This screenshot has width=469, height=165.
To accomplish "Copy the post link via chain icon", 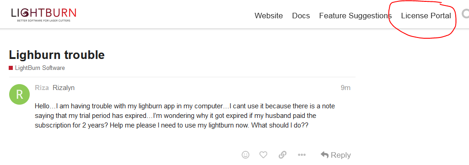I will click(282, 155).
